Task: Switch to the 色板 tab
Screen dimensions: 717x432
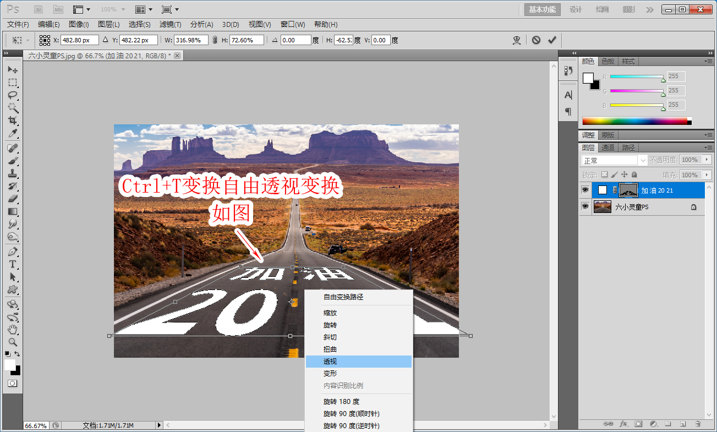Action: pos(609,61)
